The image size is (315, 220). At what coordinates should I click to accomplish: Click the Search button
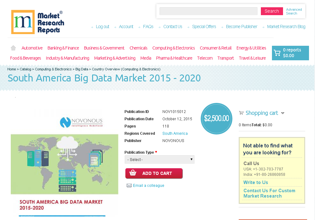[x=272, y=11]
